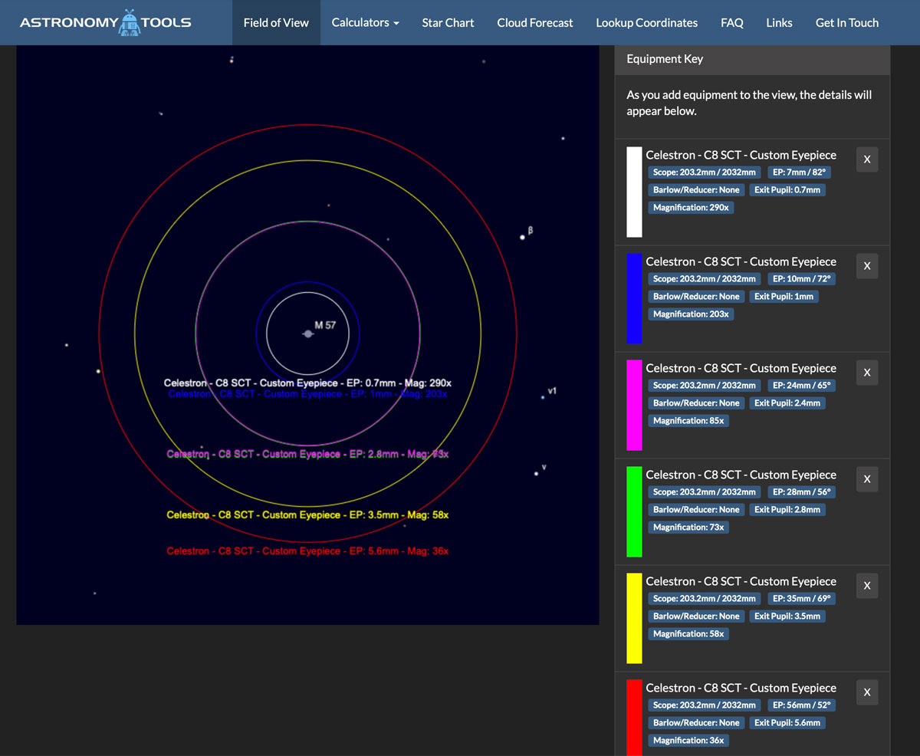The width and height of the screenshot is (920, 756).
Task: Click the β star label in the sky view
Action: coord(530,230)
